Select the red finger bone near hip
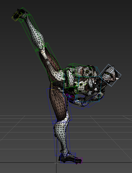 (73, 97)
